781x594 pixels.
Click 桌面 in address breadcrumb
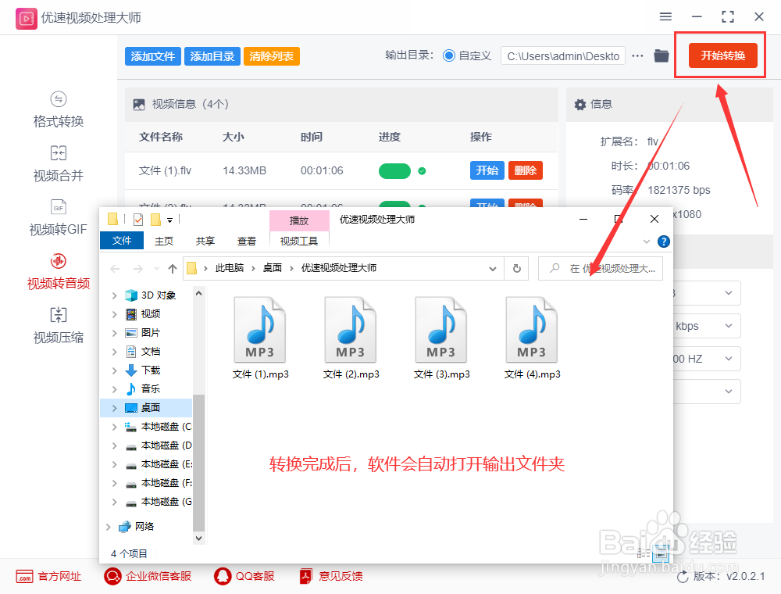(273, 268)
